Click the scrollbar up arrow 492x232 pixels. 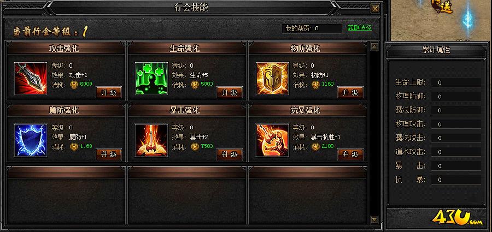[374, 47]
